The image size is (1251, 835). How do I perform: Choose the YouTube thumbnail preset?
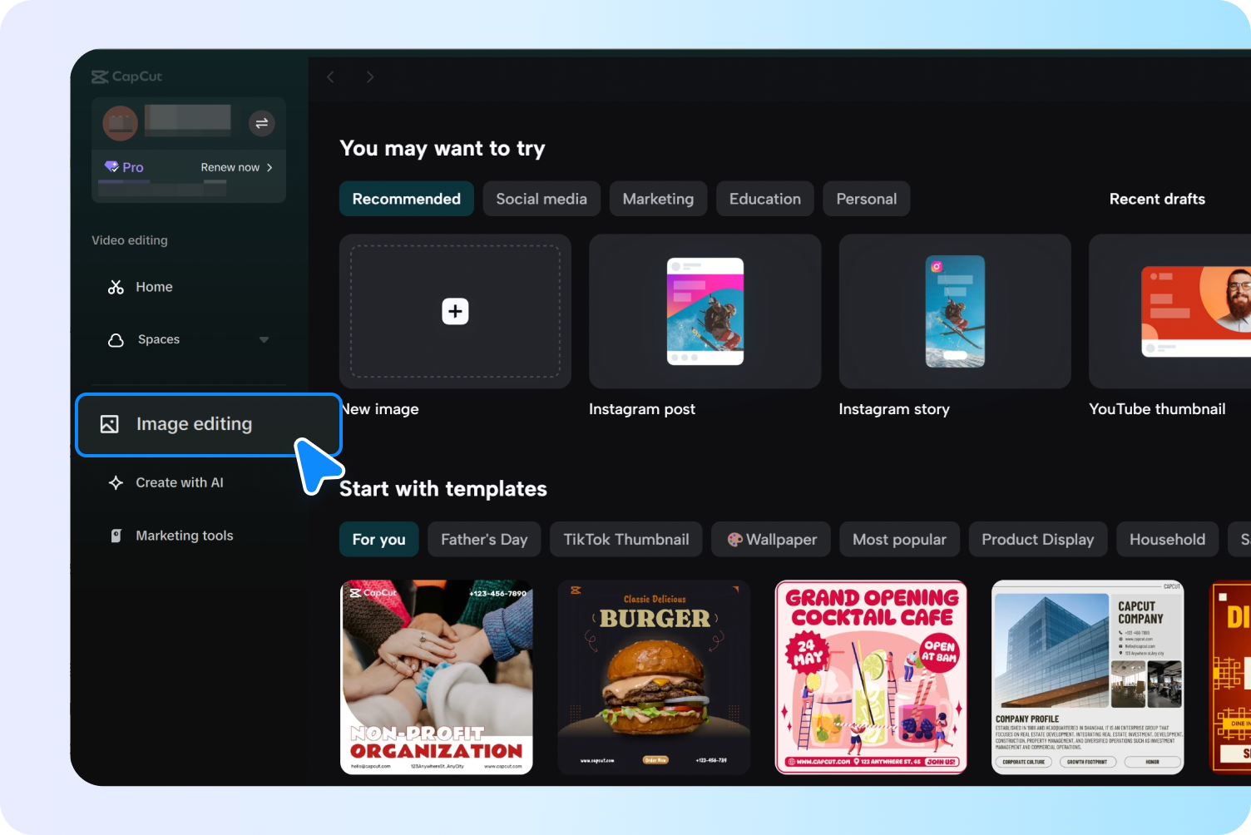(x=1169, y=311)
